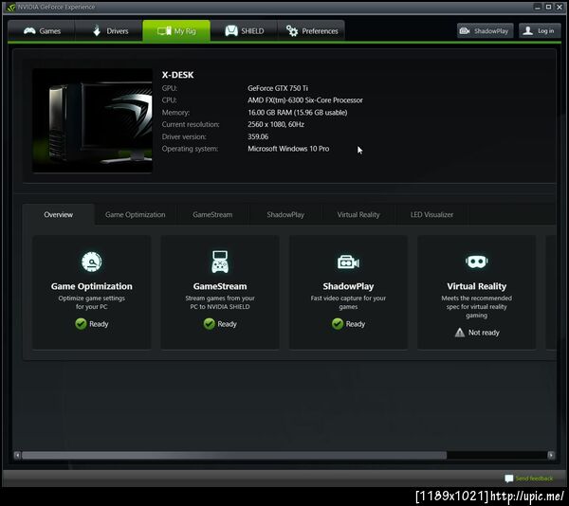Click the gears icon on Preferences tab

(x=292, y=31)
